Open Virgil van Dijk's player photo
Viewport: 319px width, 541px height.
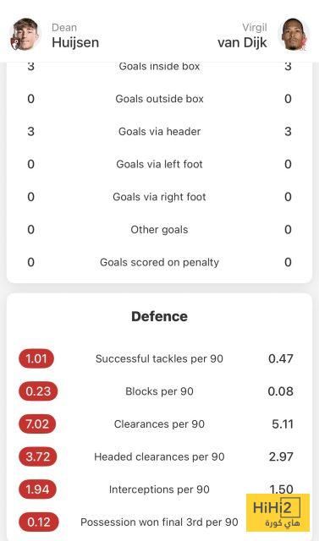click(x=294, y=34)
